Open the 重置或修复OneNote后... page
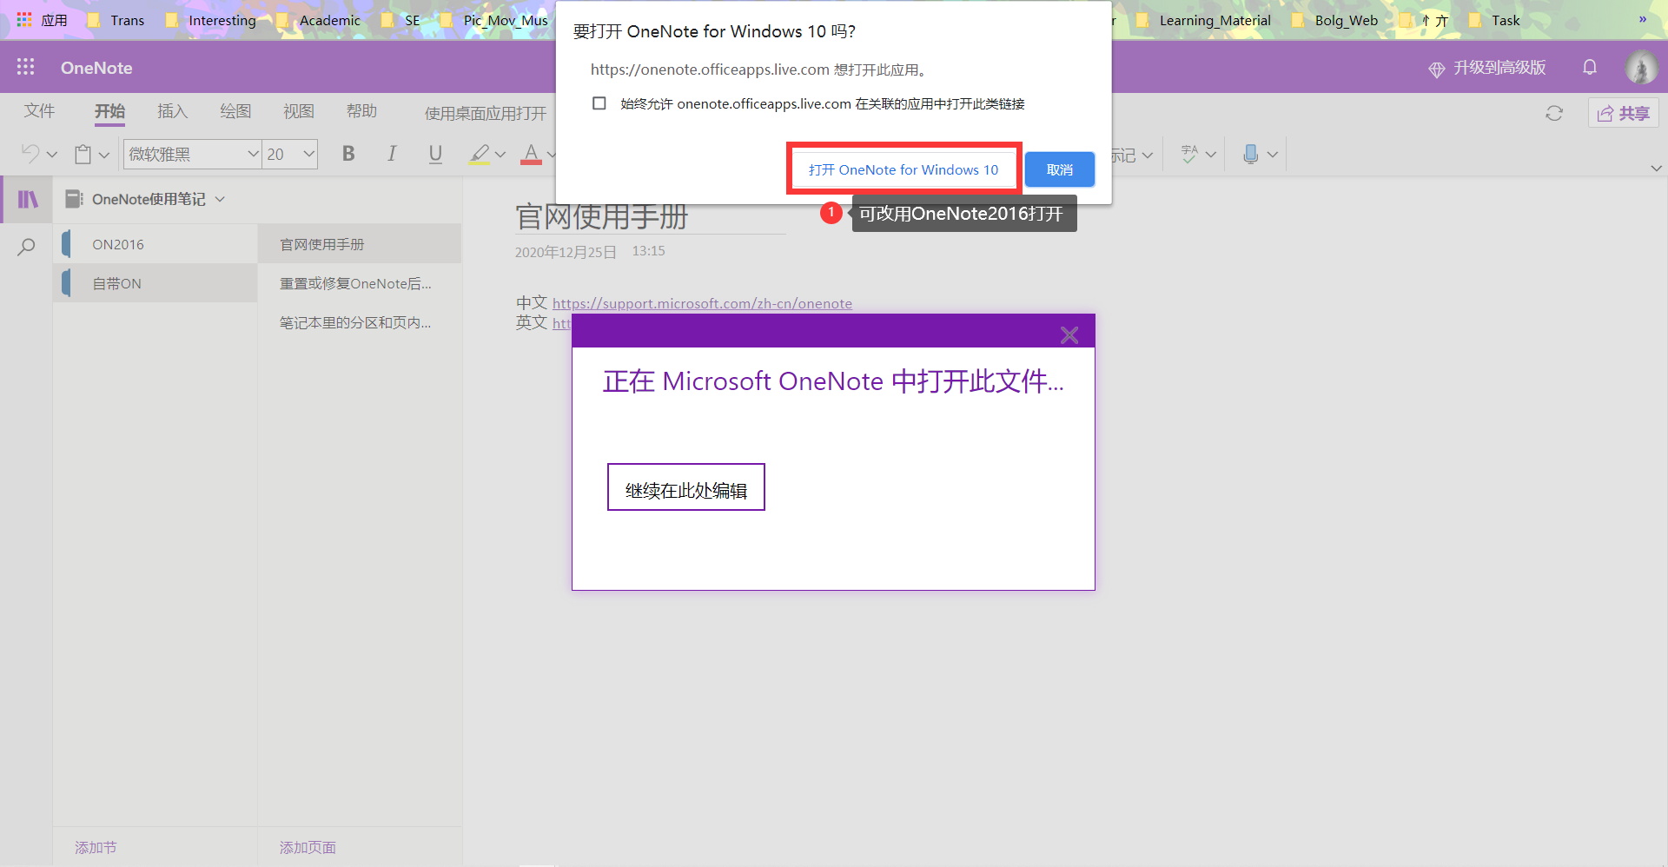The height and width of the screenshot is (867, 1668). point(360,283)
